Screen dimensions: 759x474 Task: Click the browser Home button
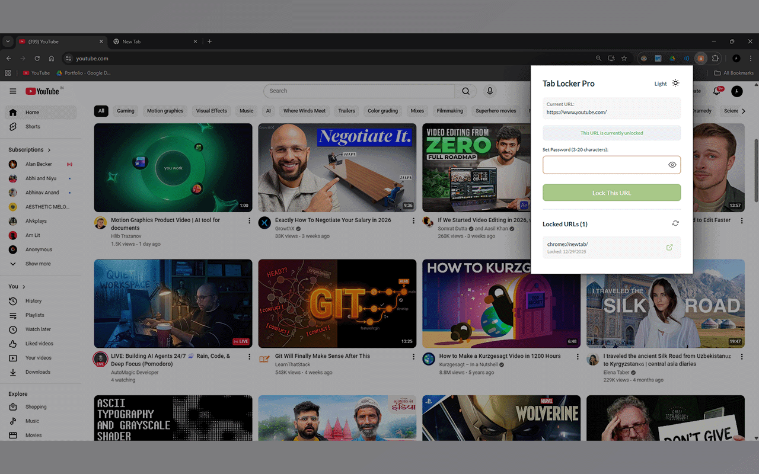click(x=52, y=58)
